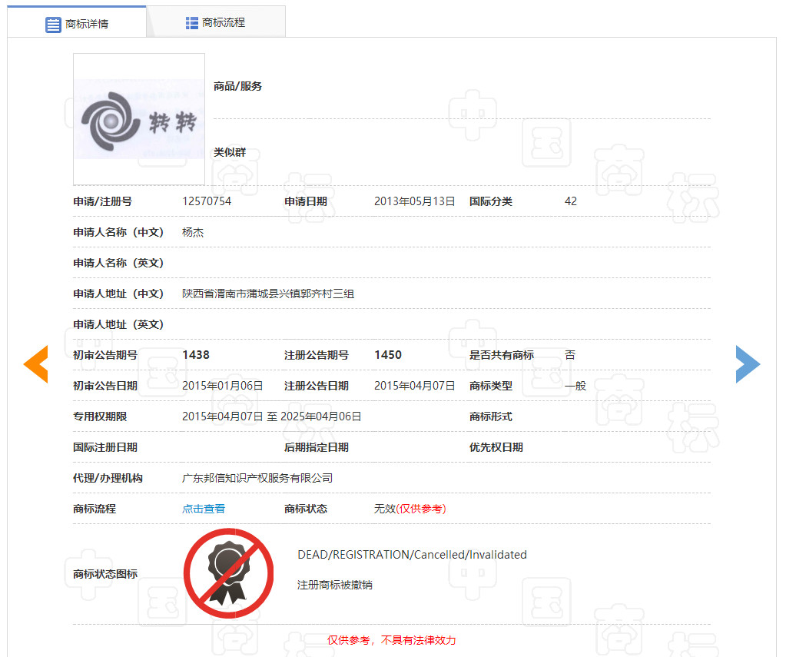This screenshot has width=786, height=657.
Task: Click the 商标形式 field label
Action: tap(491, 416)
